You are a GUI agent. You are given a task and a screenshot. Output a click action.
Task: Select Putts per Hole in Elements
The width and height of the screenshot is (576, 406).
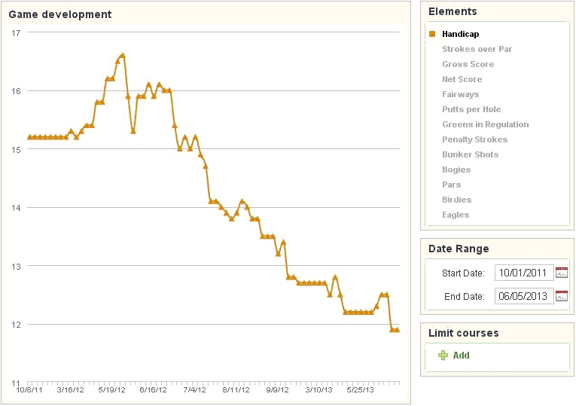pyautogui.click(x=471, y=109)
